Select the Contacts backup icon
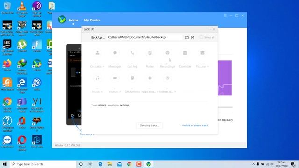Image resolution: width=299 pixels, height=168 pixels. pos(98,53)
